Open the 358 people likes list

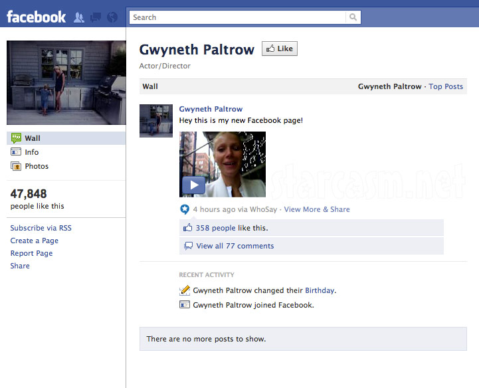215,228
